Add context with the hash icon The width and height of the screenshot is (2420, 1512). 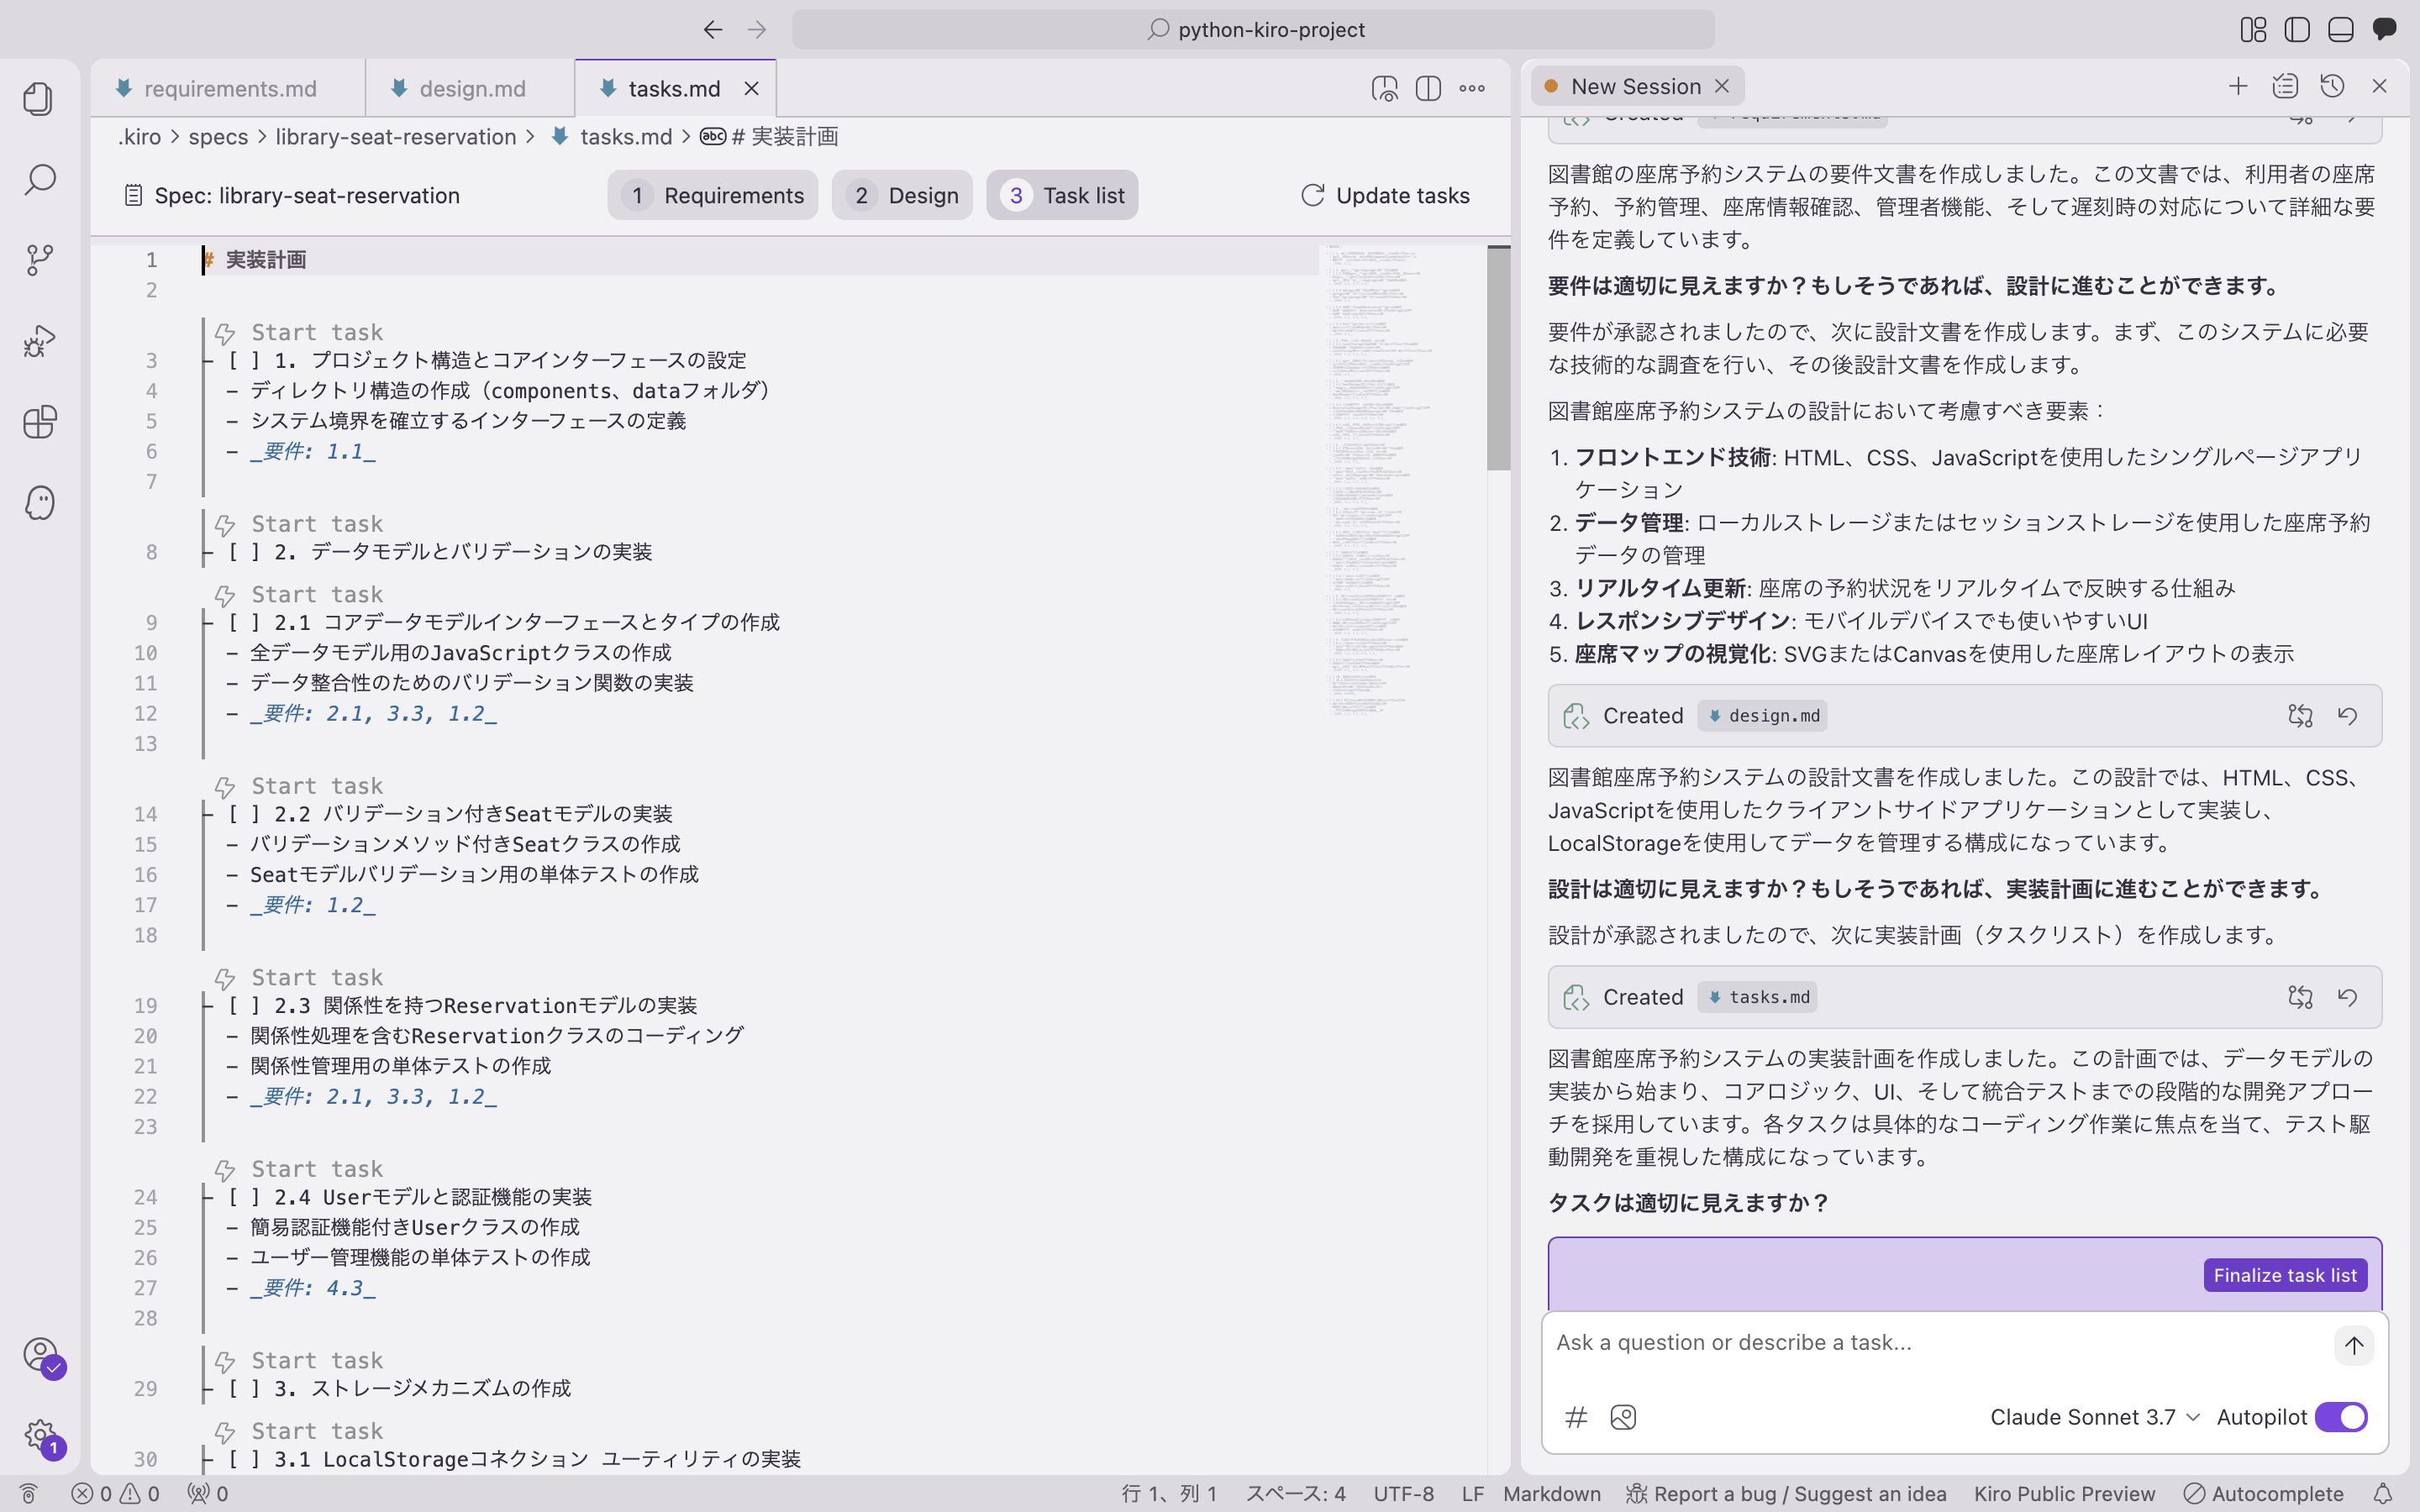pos(1576,1417)
